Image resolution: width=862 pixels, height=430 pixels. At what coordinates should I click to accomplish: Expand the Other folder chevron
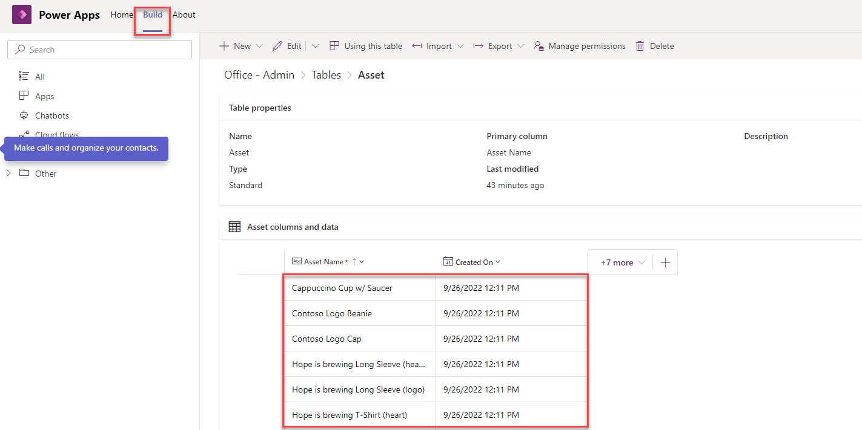pos(8,174)
